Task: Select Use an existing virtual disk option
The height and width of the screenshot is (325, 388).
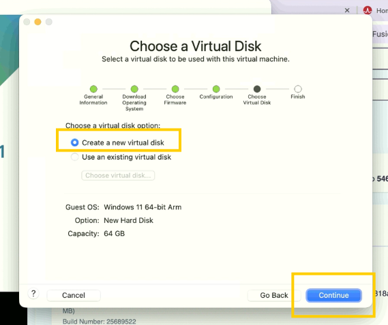Action: click(121, 157)
